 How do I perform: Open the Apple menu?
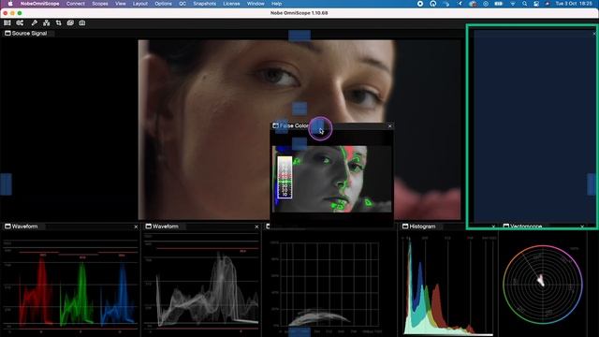pos(10,4)
